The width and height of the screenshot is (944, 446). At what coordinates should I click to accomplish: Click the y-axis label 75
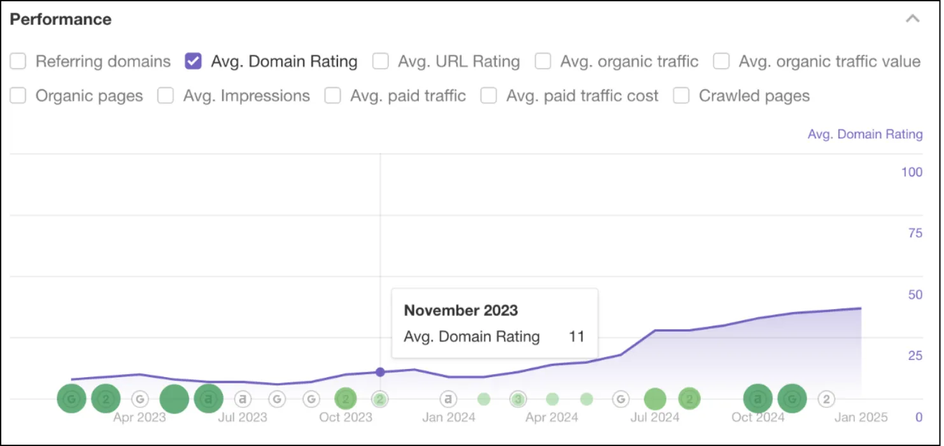pos(915,234)
